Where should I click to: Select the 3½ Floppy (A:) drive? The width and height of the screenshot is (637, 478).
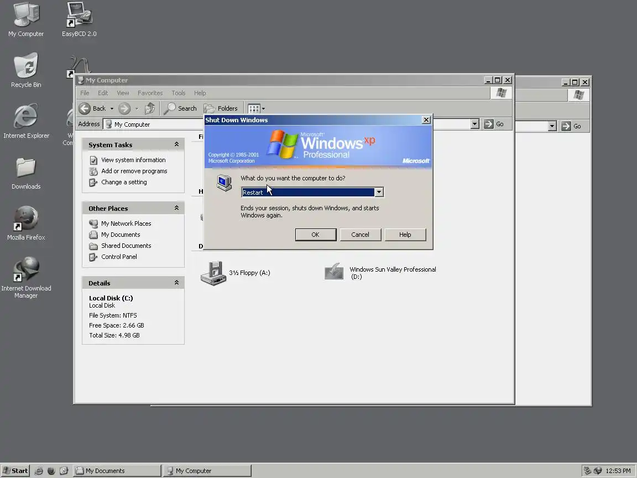tap(235, 273)
